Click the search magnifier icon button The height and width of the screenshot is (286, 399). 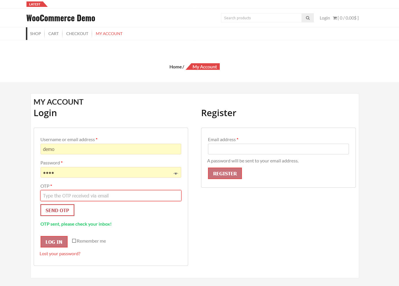click(308, 18)
